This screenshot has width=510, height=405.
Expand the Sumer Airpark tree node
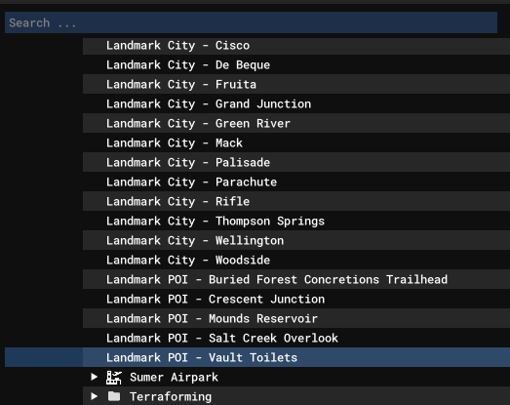pyautogui.click(x=94, y=377)
